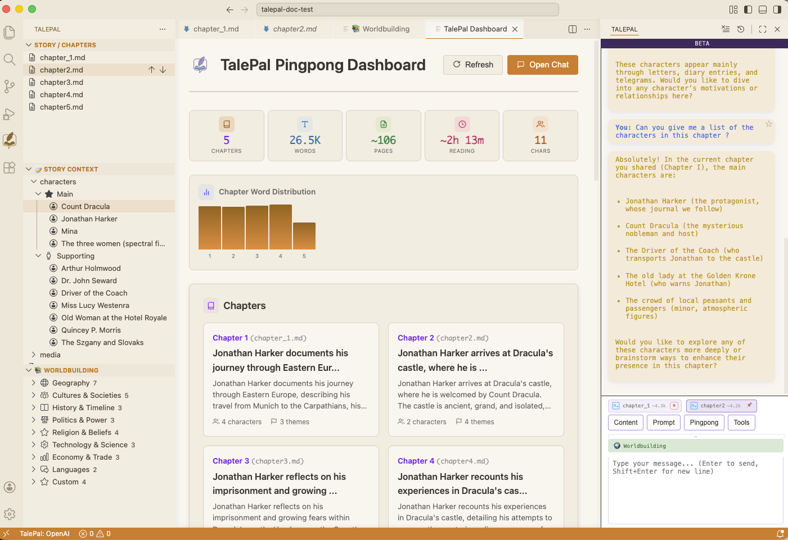Open the Run and Debug view
Image resolution: width=788 pixels, height=540 pixels.
click(9, 114)
